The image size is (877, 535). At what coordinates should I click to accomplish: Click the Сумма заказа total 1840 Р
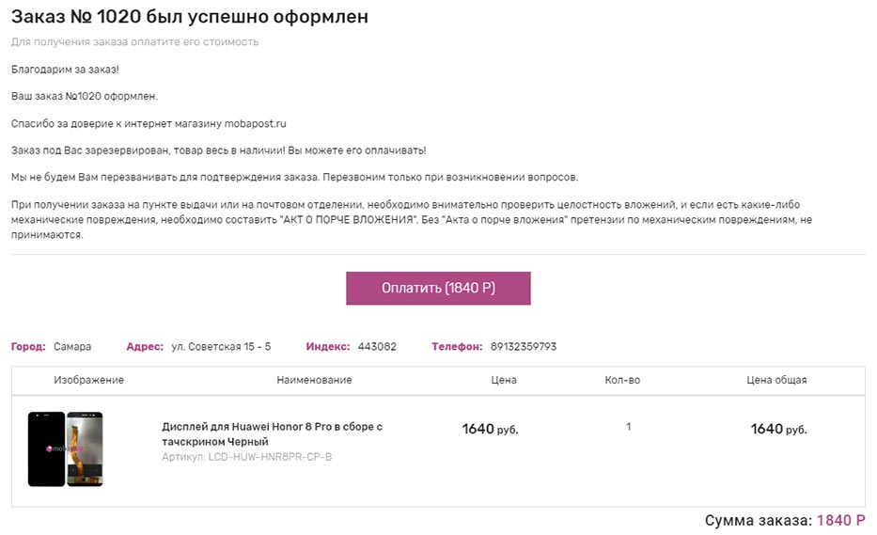click(x=841, y=521)
